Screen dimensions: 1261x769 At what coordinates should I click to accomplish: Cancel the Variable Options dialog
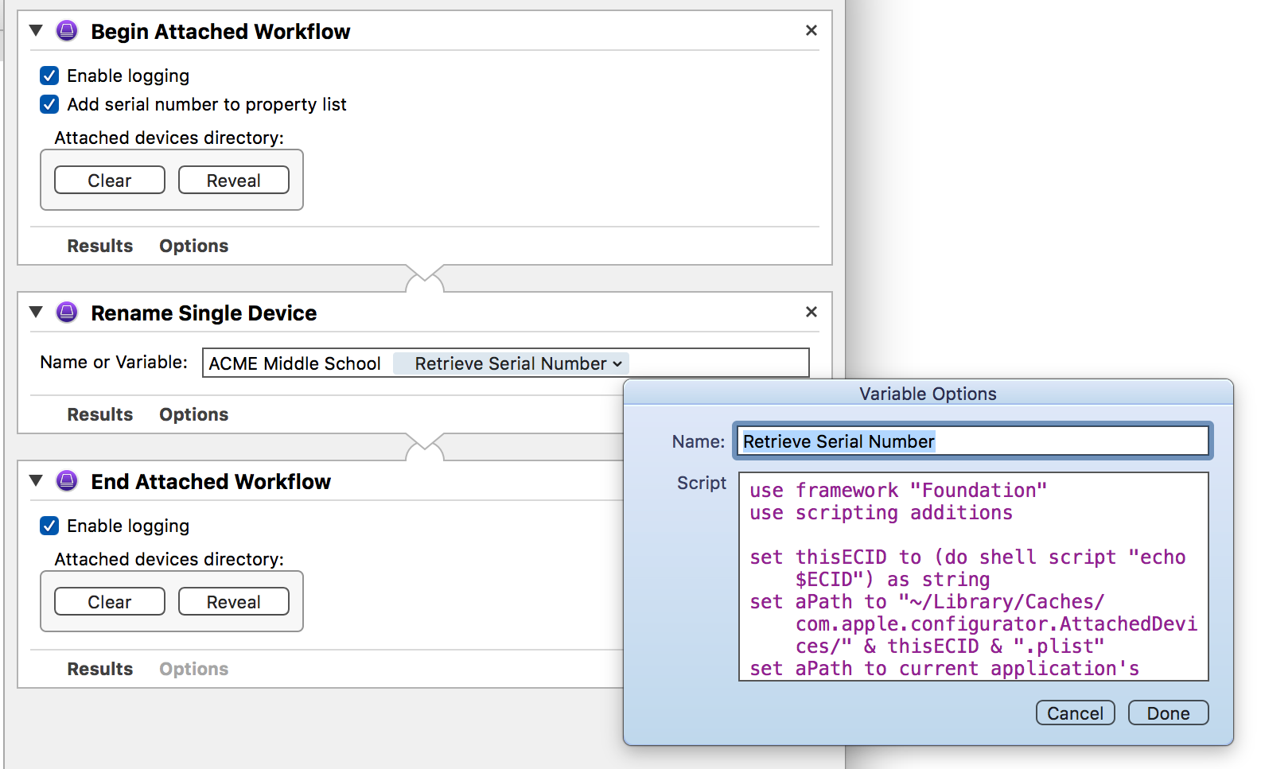(1075, 713)
